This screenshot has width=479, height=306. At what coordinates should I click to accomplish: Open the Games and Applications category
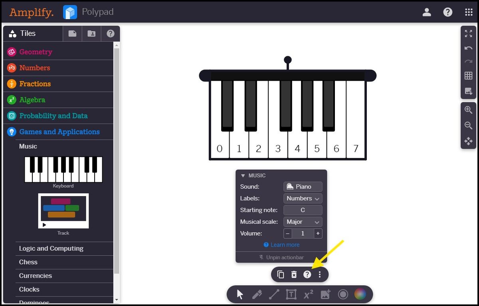(x=59, y=132)
